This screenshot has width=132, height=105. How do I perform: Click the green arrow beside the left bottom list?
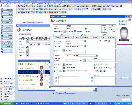56,78
